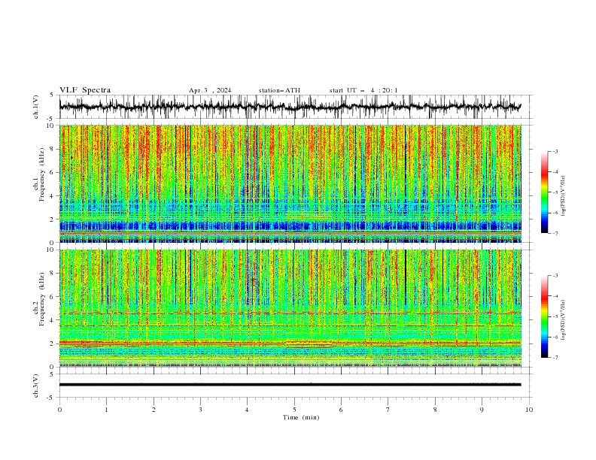Click the "6" minute tick label
The image size is (596, 460).
pyautogui.click(x=341, y=410)
